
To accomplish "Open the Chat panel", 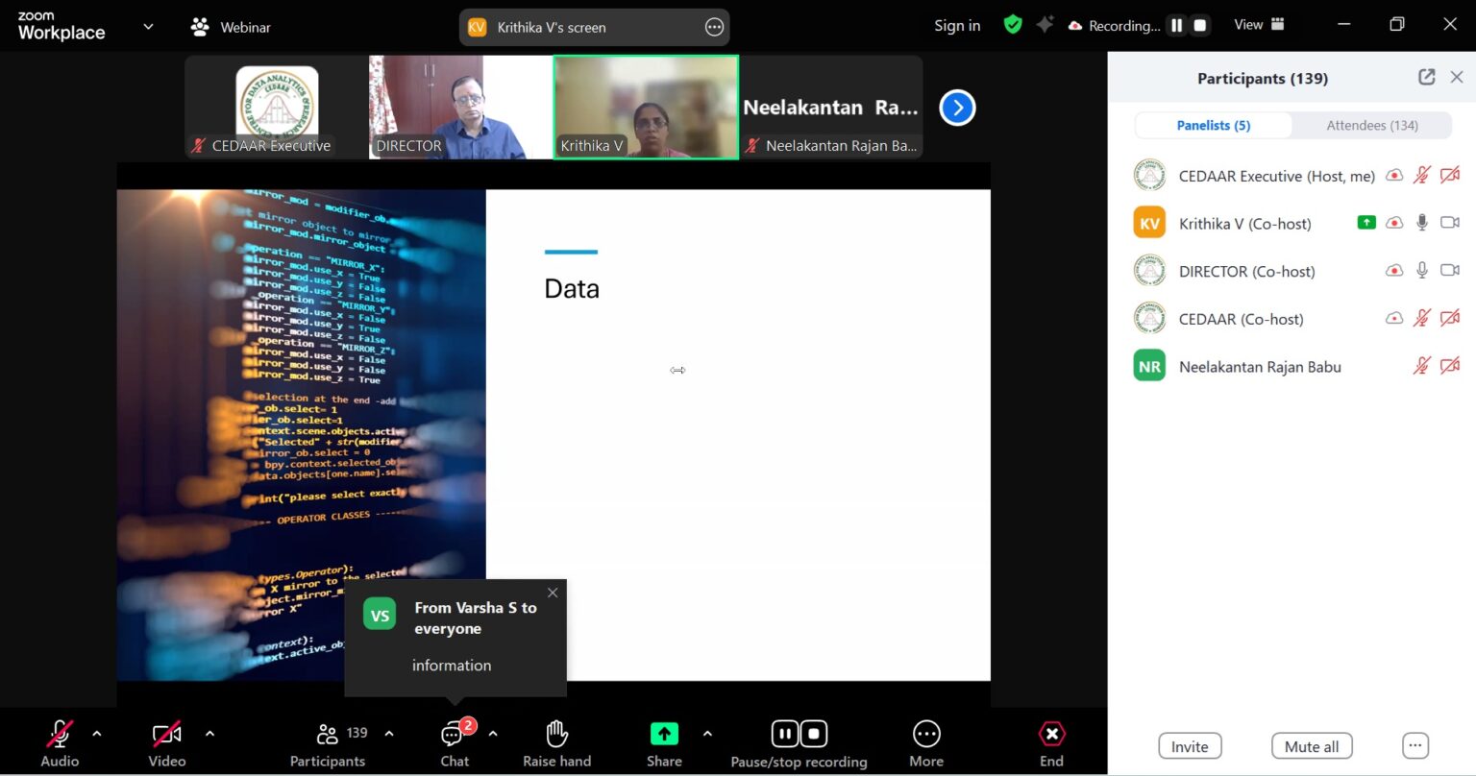I will 454,736.
